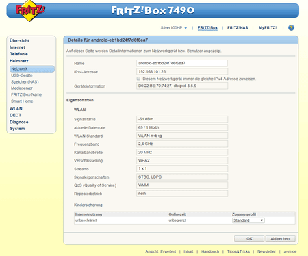Open the System menu section
Screen dimensions: 308x256
17,129
